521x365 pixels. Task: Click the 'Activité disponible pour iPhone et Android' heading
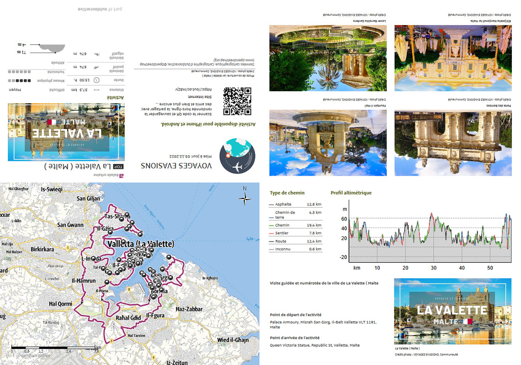coord(208,124)
